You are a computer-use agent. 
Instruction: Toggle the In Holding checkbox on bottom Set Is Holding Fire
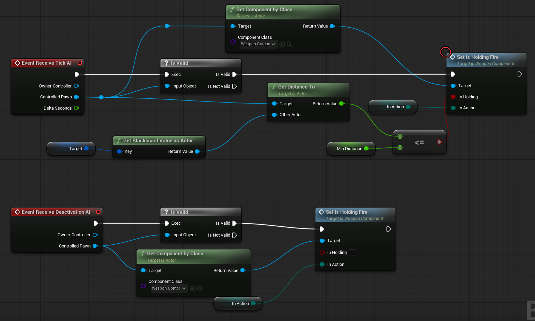click(x=352, y=253)
